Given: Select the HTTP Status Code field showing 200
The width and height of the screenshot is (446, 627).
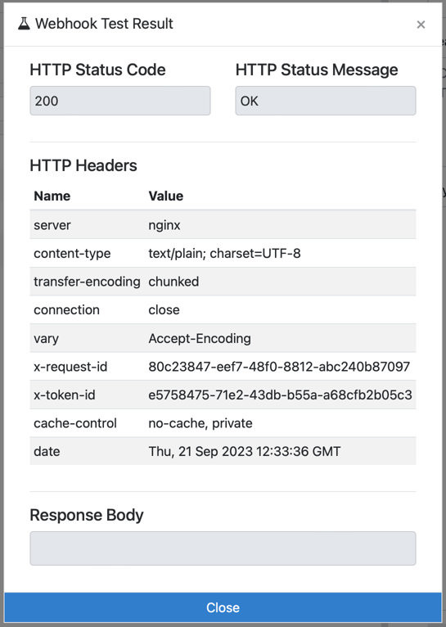Looking at the screenshot, I should (x=120, y=101).
